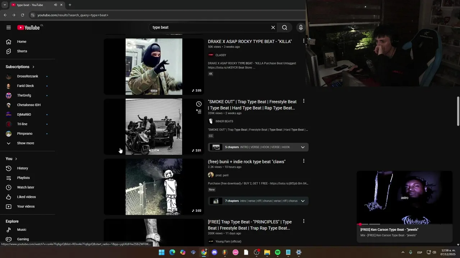Screen dimensions: 460x258
Task: Click the browser address bar URL
Action: pos(73,15)
